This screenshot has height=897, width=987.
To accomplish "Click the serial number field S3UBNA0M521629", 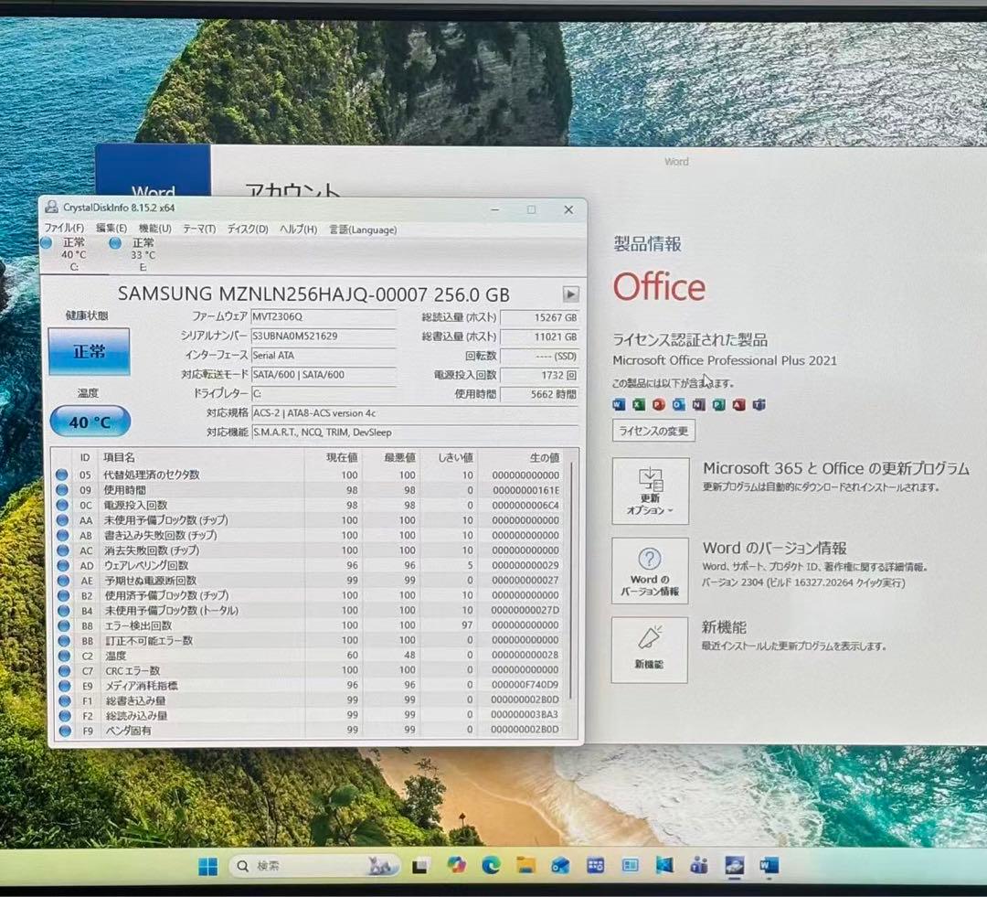I will 323,336.
